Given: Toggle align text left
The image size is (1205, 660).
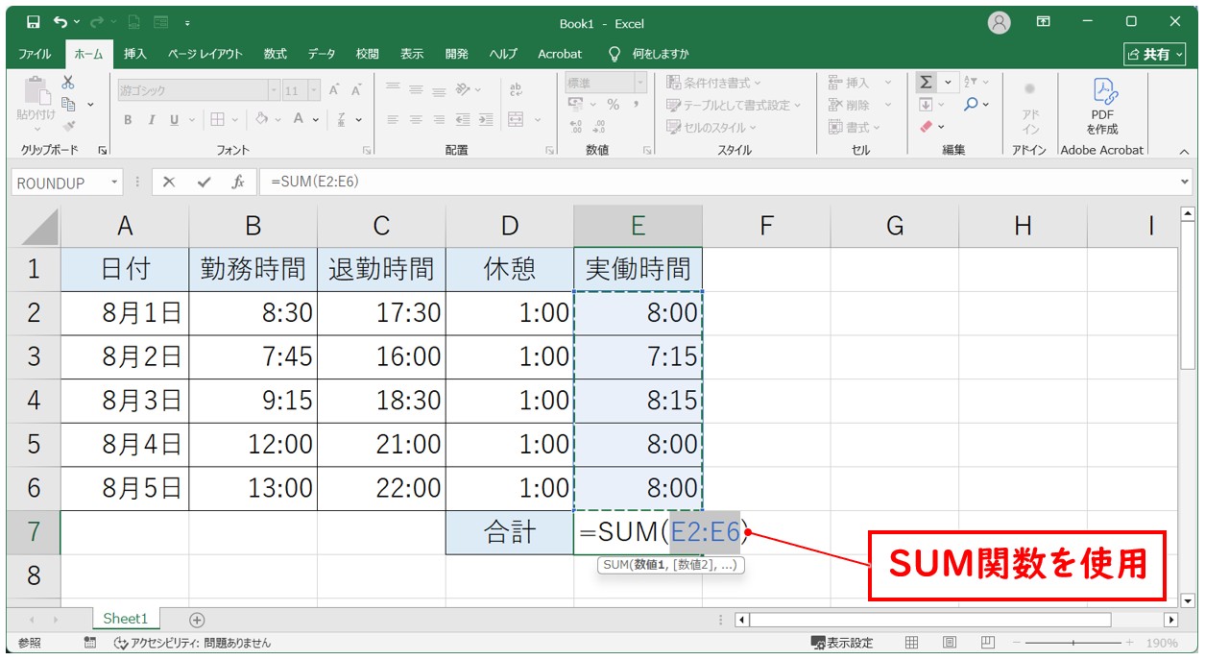Looking at the screenshot, I should click(x=393, y=120).
